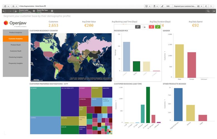Go to the previous sheet
The height and width of the screenshot is (139, 217).
point(206,6)
